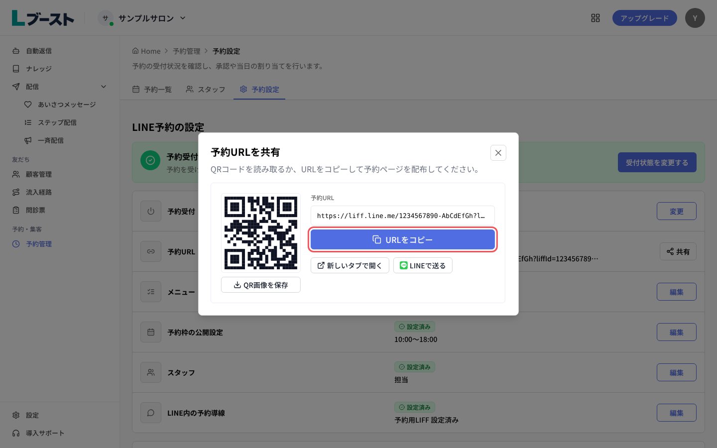
Task: Open 設定 at the sidebar bottom
Action: tap(60, 415)
